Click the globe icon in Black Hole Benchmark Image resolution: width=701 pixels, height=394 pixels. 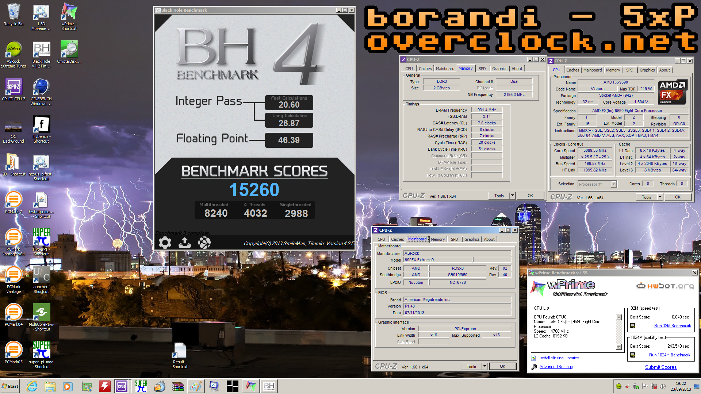(x=204, y=243)
